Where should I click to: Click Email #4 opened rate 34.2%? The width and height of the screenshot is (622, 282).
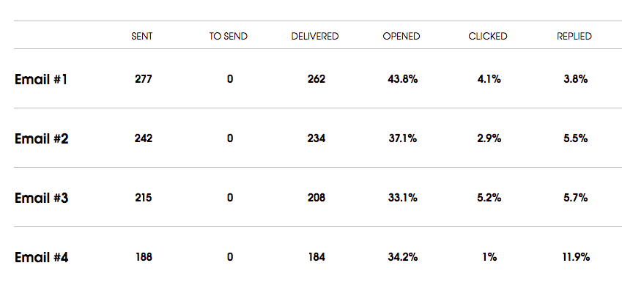[x=403, y=257]
